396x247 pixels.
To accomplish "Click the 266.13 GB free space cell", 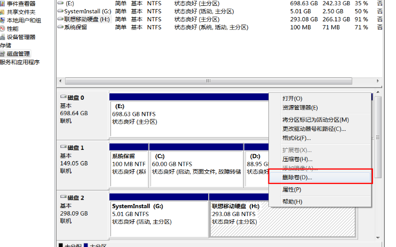I will tap(336, 19).
